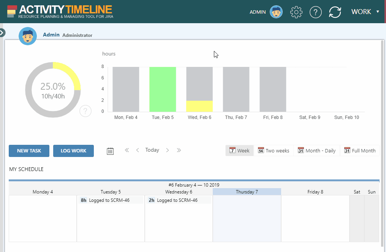Open the settings gear icon
The width and height of the screenshot is (386, 252).
[296, 12]
